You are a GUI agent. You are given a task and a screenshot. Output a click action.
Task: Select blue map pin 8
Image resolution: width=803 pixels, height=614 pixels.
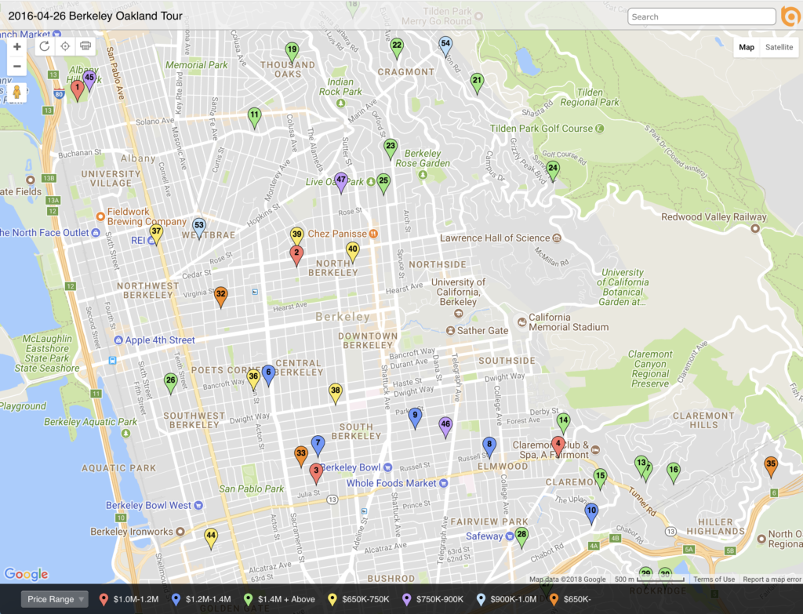[489, 448]
